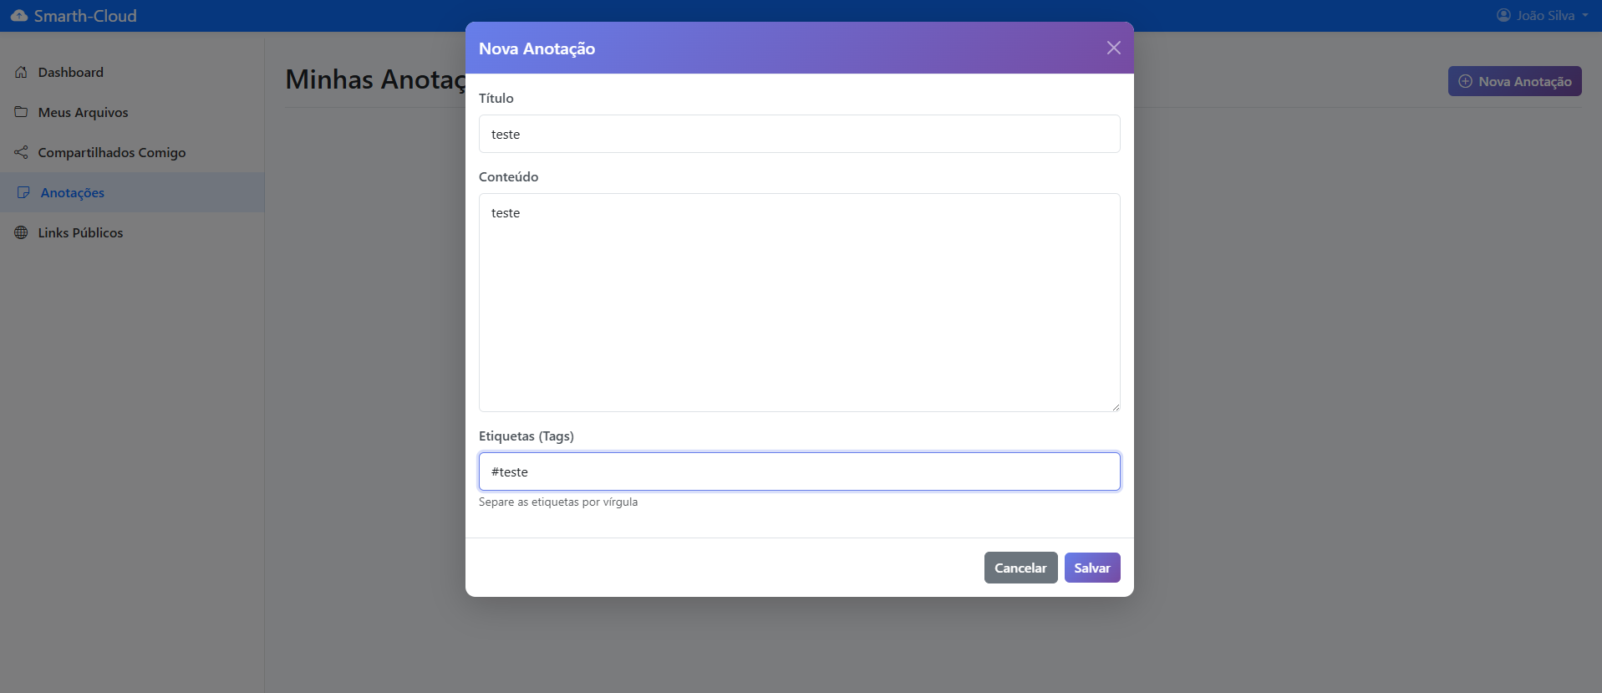Click the Compartilhados Comigo share icon
This screenshot has height=693, width=1602.
click(22, 152)
